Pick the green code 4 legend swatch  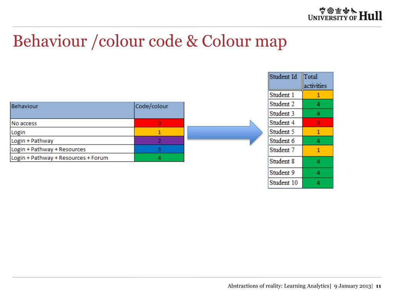coord(159,158)
